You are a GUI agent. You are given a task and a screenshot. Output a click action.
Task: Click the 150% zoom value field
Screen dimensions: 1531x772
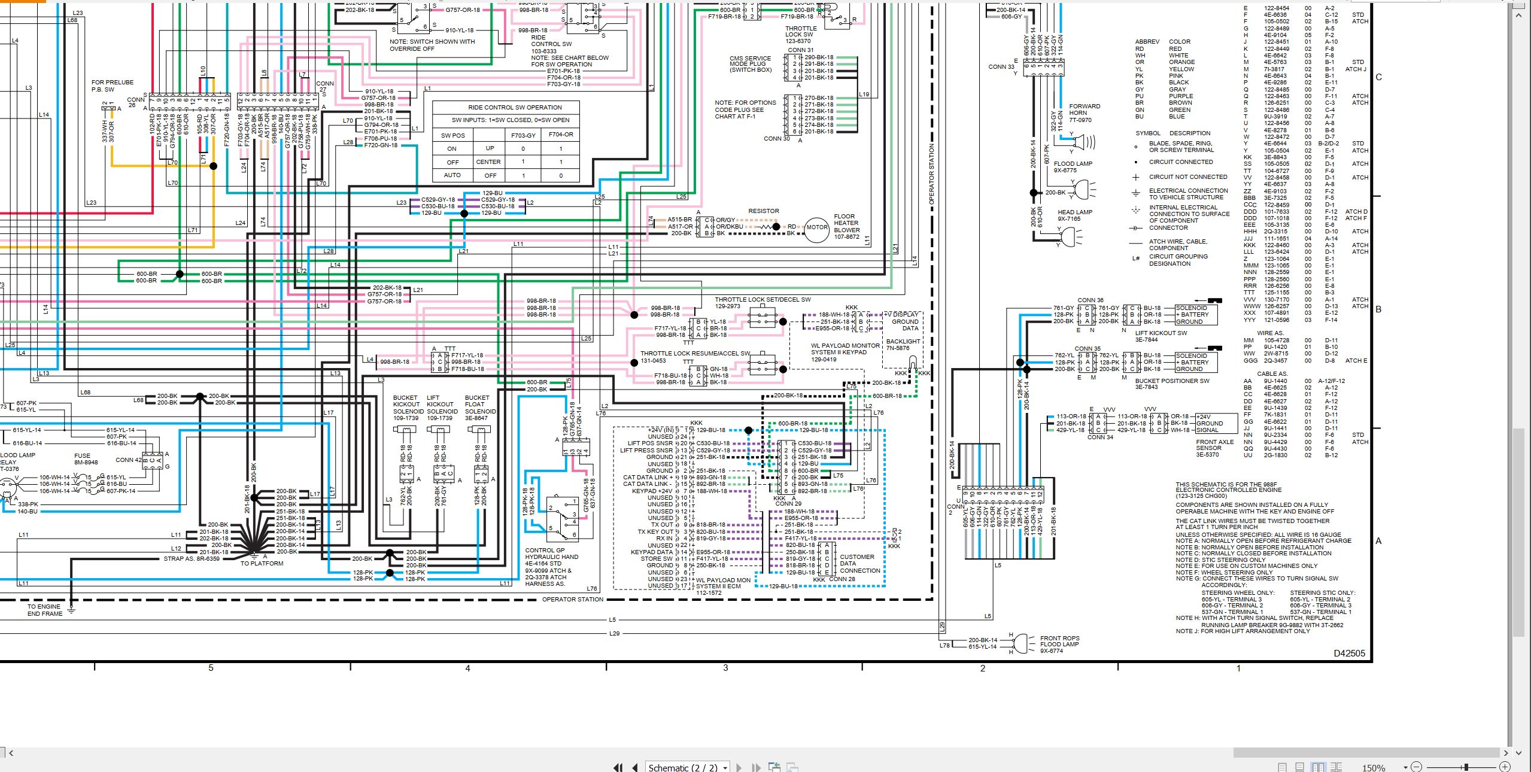[x=1374, y=768]
